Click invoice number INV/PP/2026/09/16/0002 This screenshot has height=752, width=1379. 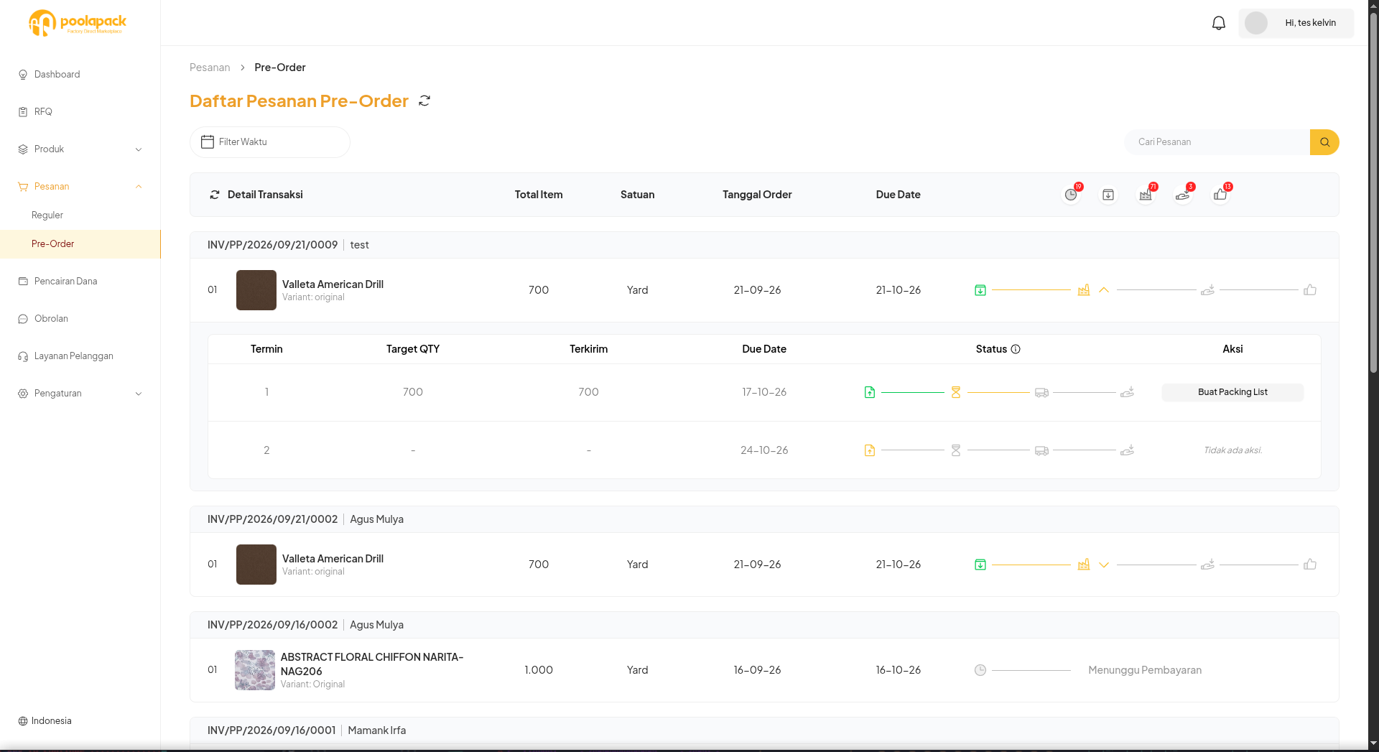272,625
